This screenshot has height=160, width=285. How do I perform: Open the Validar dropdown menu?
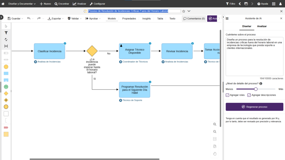pos(75,19)
